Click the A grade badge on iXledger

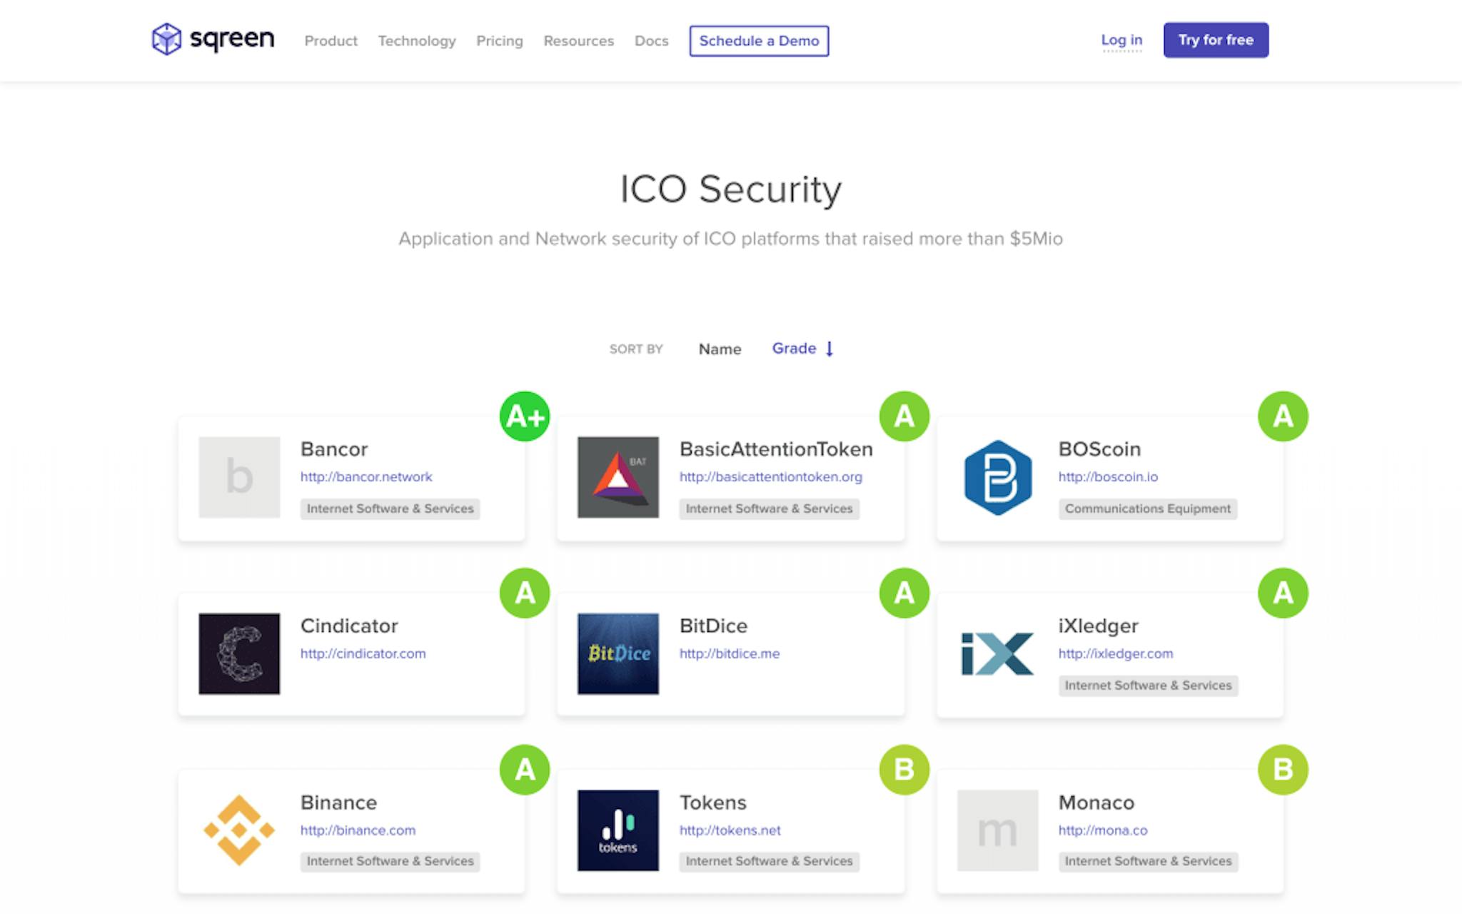point(1283,593)
